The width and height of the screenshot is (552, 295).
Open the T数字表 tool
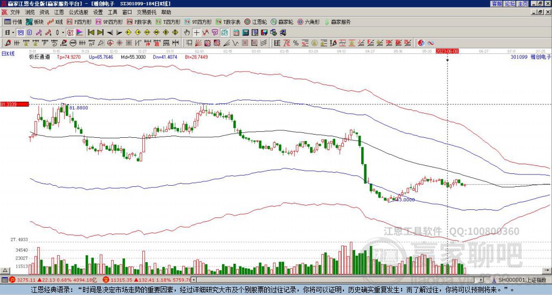pyautogui.click(x=228, y=22)
